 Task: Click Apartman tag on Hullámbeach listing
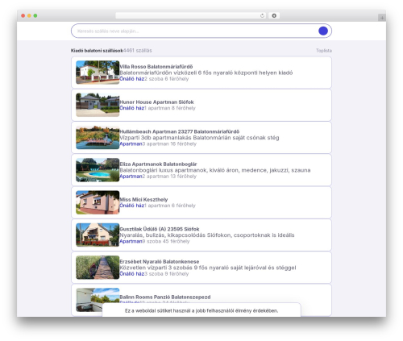[131, 143]
